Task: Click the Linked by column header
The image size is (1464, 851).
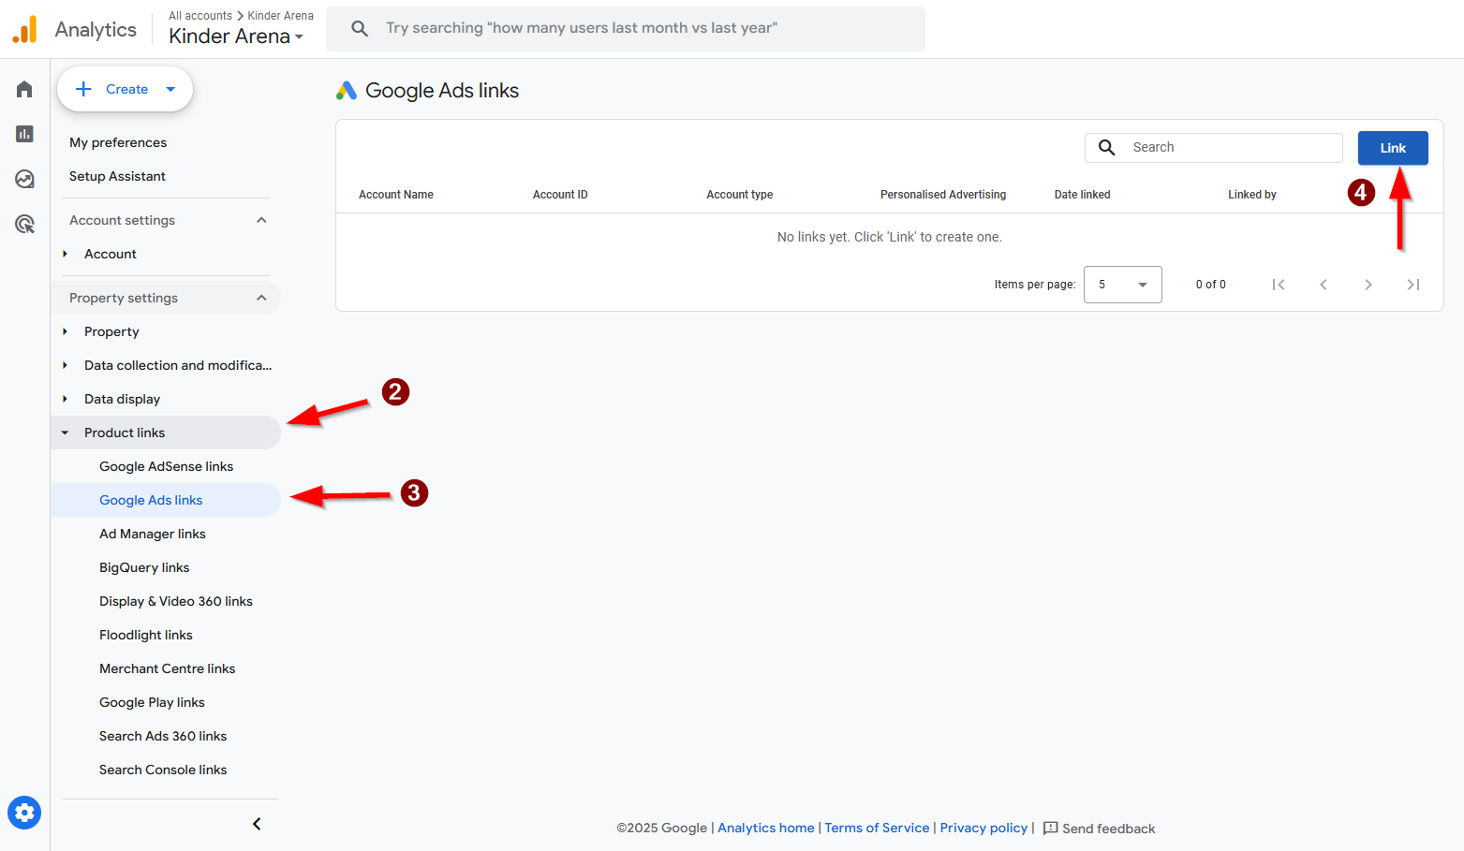Action: pos(1252,195)
